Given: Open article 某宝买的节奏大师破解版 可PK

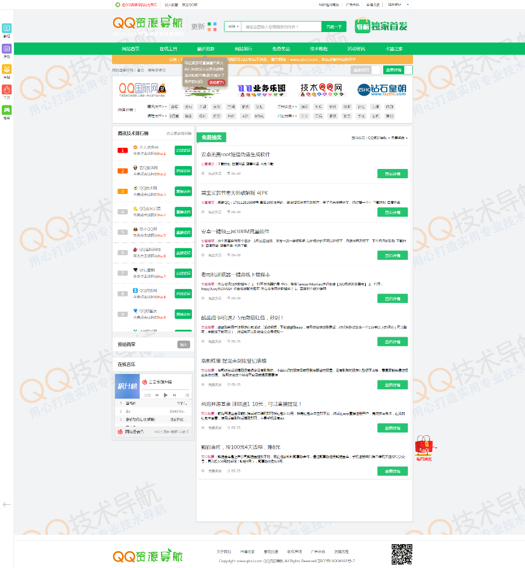Looking at the screenshot, I should 235,193.
